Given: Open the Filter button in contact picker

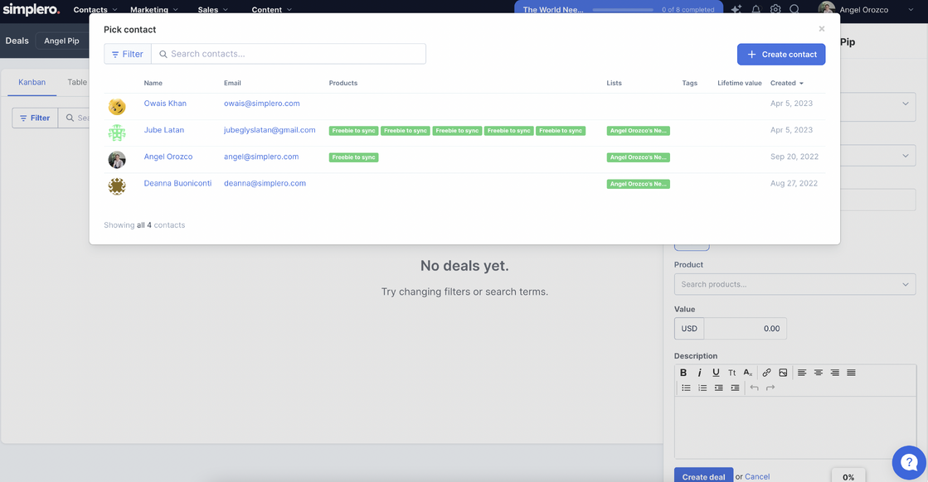Looking at the screenshot, I should (x=128, y=54).
